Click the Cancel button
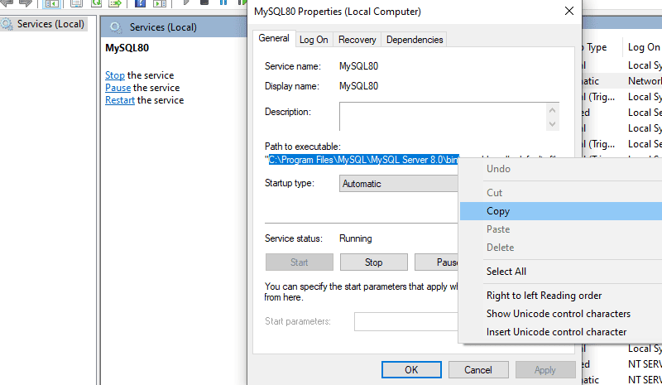 pos(478,370)
